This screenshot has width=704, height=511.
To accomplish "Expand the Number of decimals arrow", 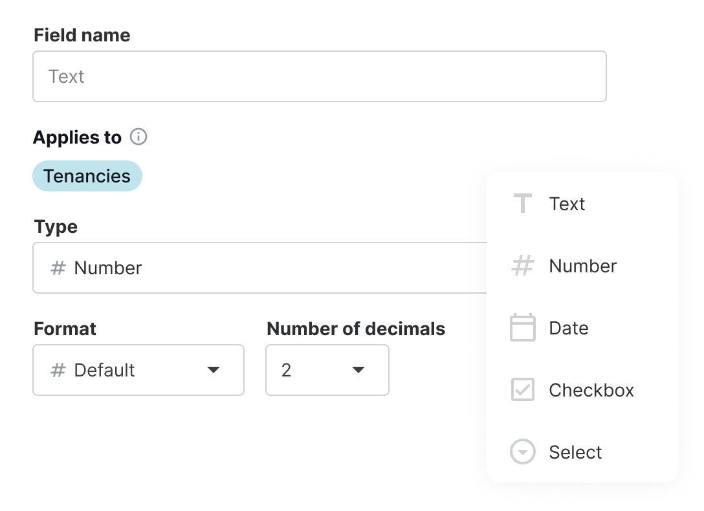I will tap(358, 370).
